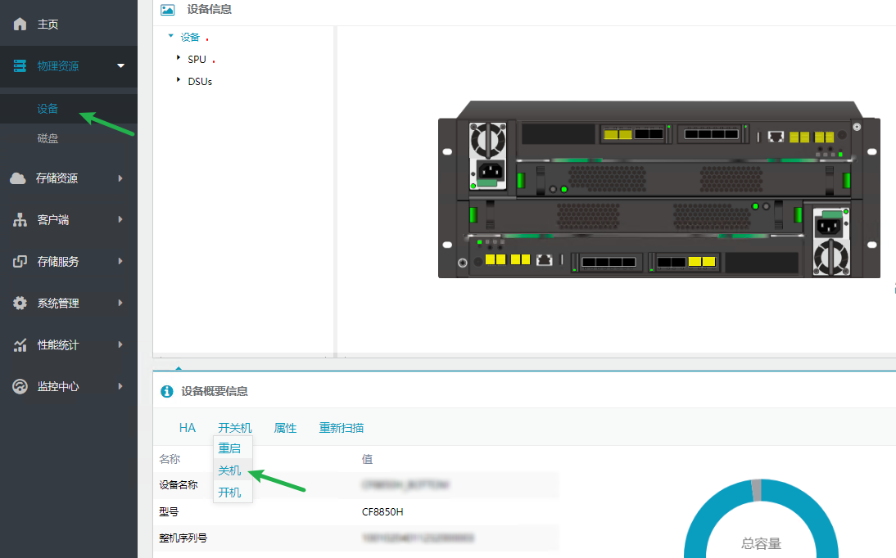Select the 设备 root tree item
This screenshot has height=558, width=896.
pos(190,37)
